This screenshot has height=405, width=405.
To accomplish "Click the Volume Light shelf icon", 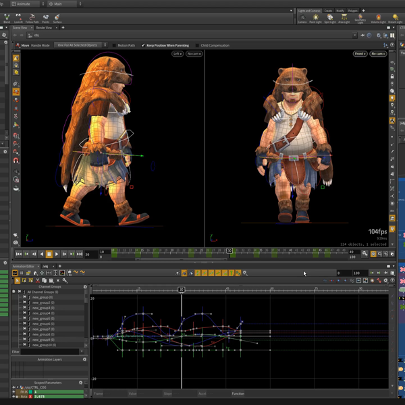I will point(379,18).
